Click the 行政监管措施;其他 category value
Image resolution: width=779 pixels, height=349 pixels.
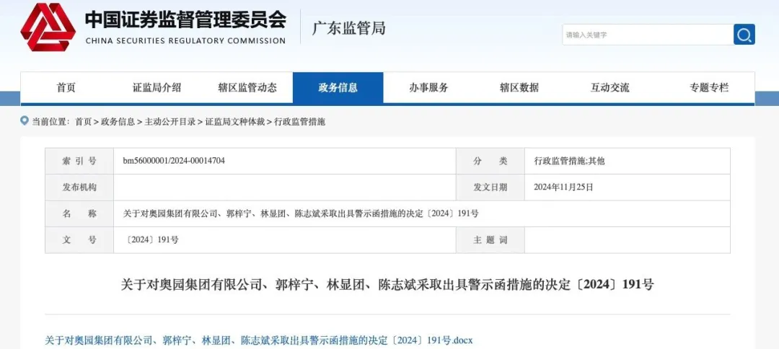(569, 161)
